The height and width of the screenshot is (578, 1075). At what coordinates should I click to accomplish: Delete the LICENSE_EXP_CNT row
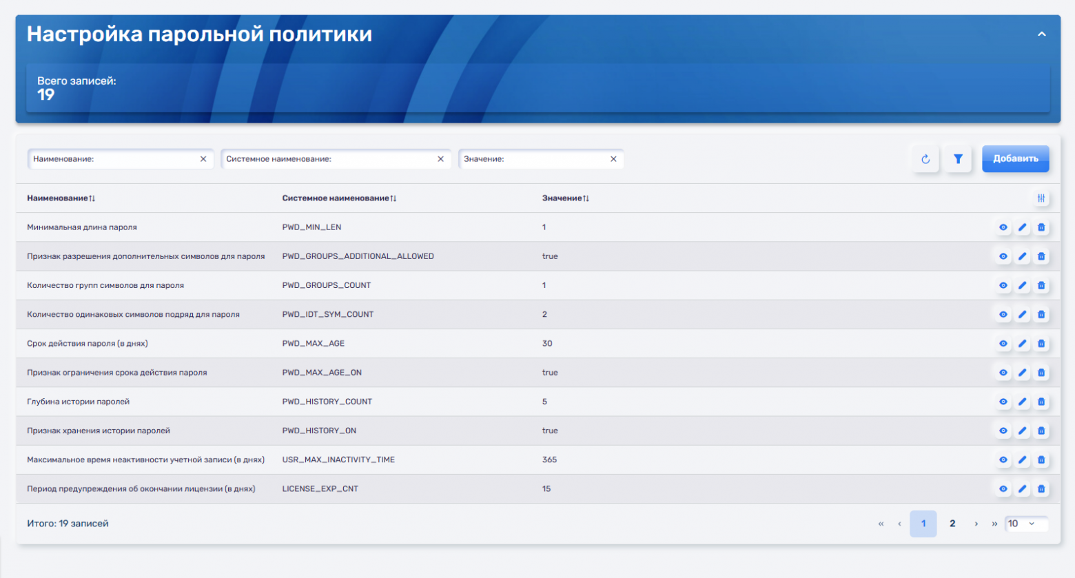click(1041, 489)
